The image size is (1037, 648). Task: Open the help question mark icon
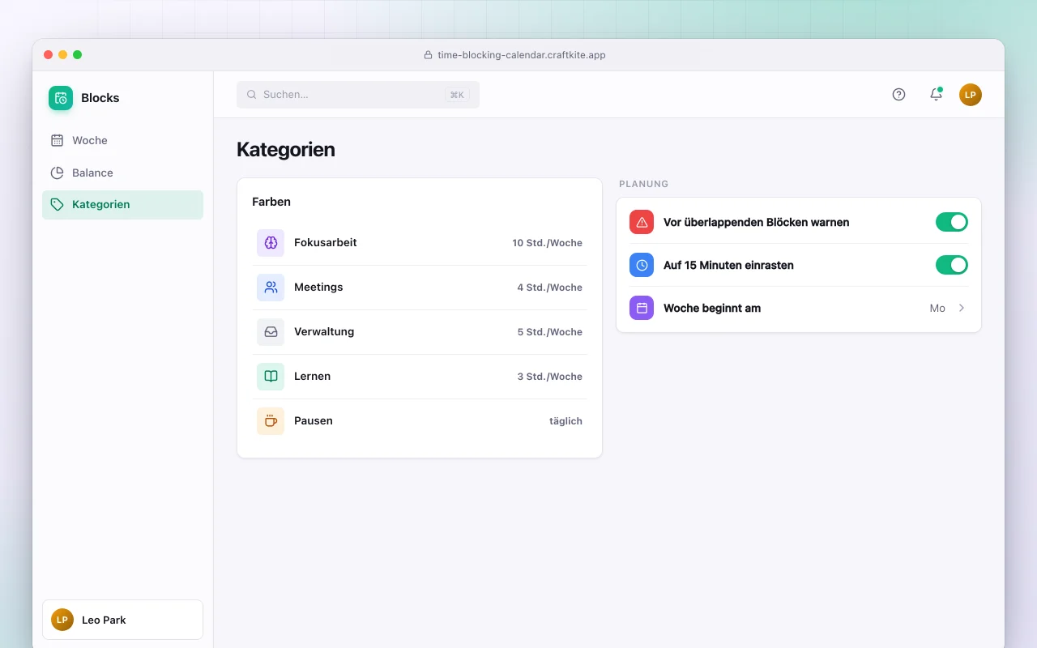click(898, 94)
